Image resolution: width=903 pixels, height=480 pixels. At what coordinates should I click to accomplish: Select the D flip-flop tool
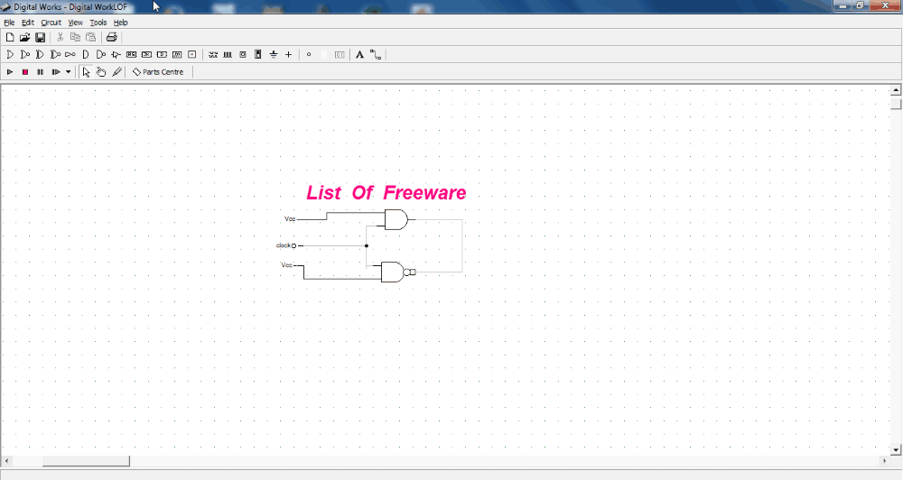pyautogui.click(x=162, y=55)
